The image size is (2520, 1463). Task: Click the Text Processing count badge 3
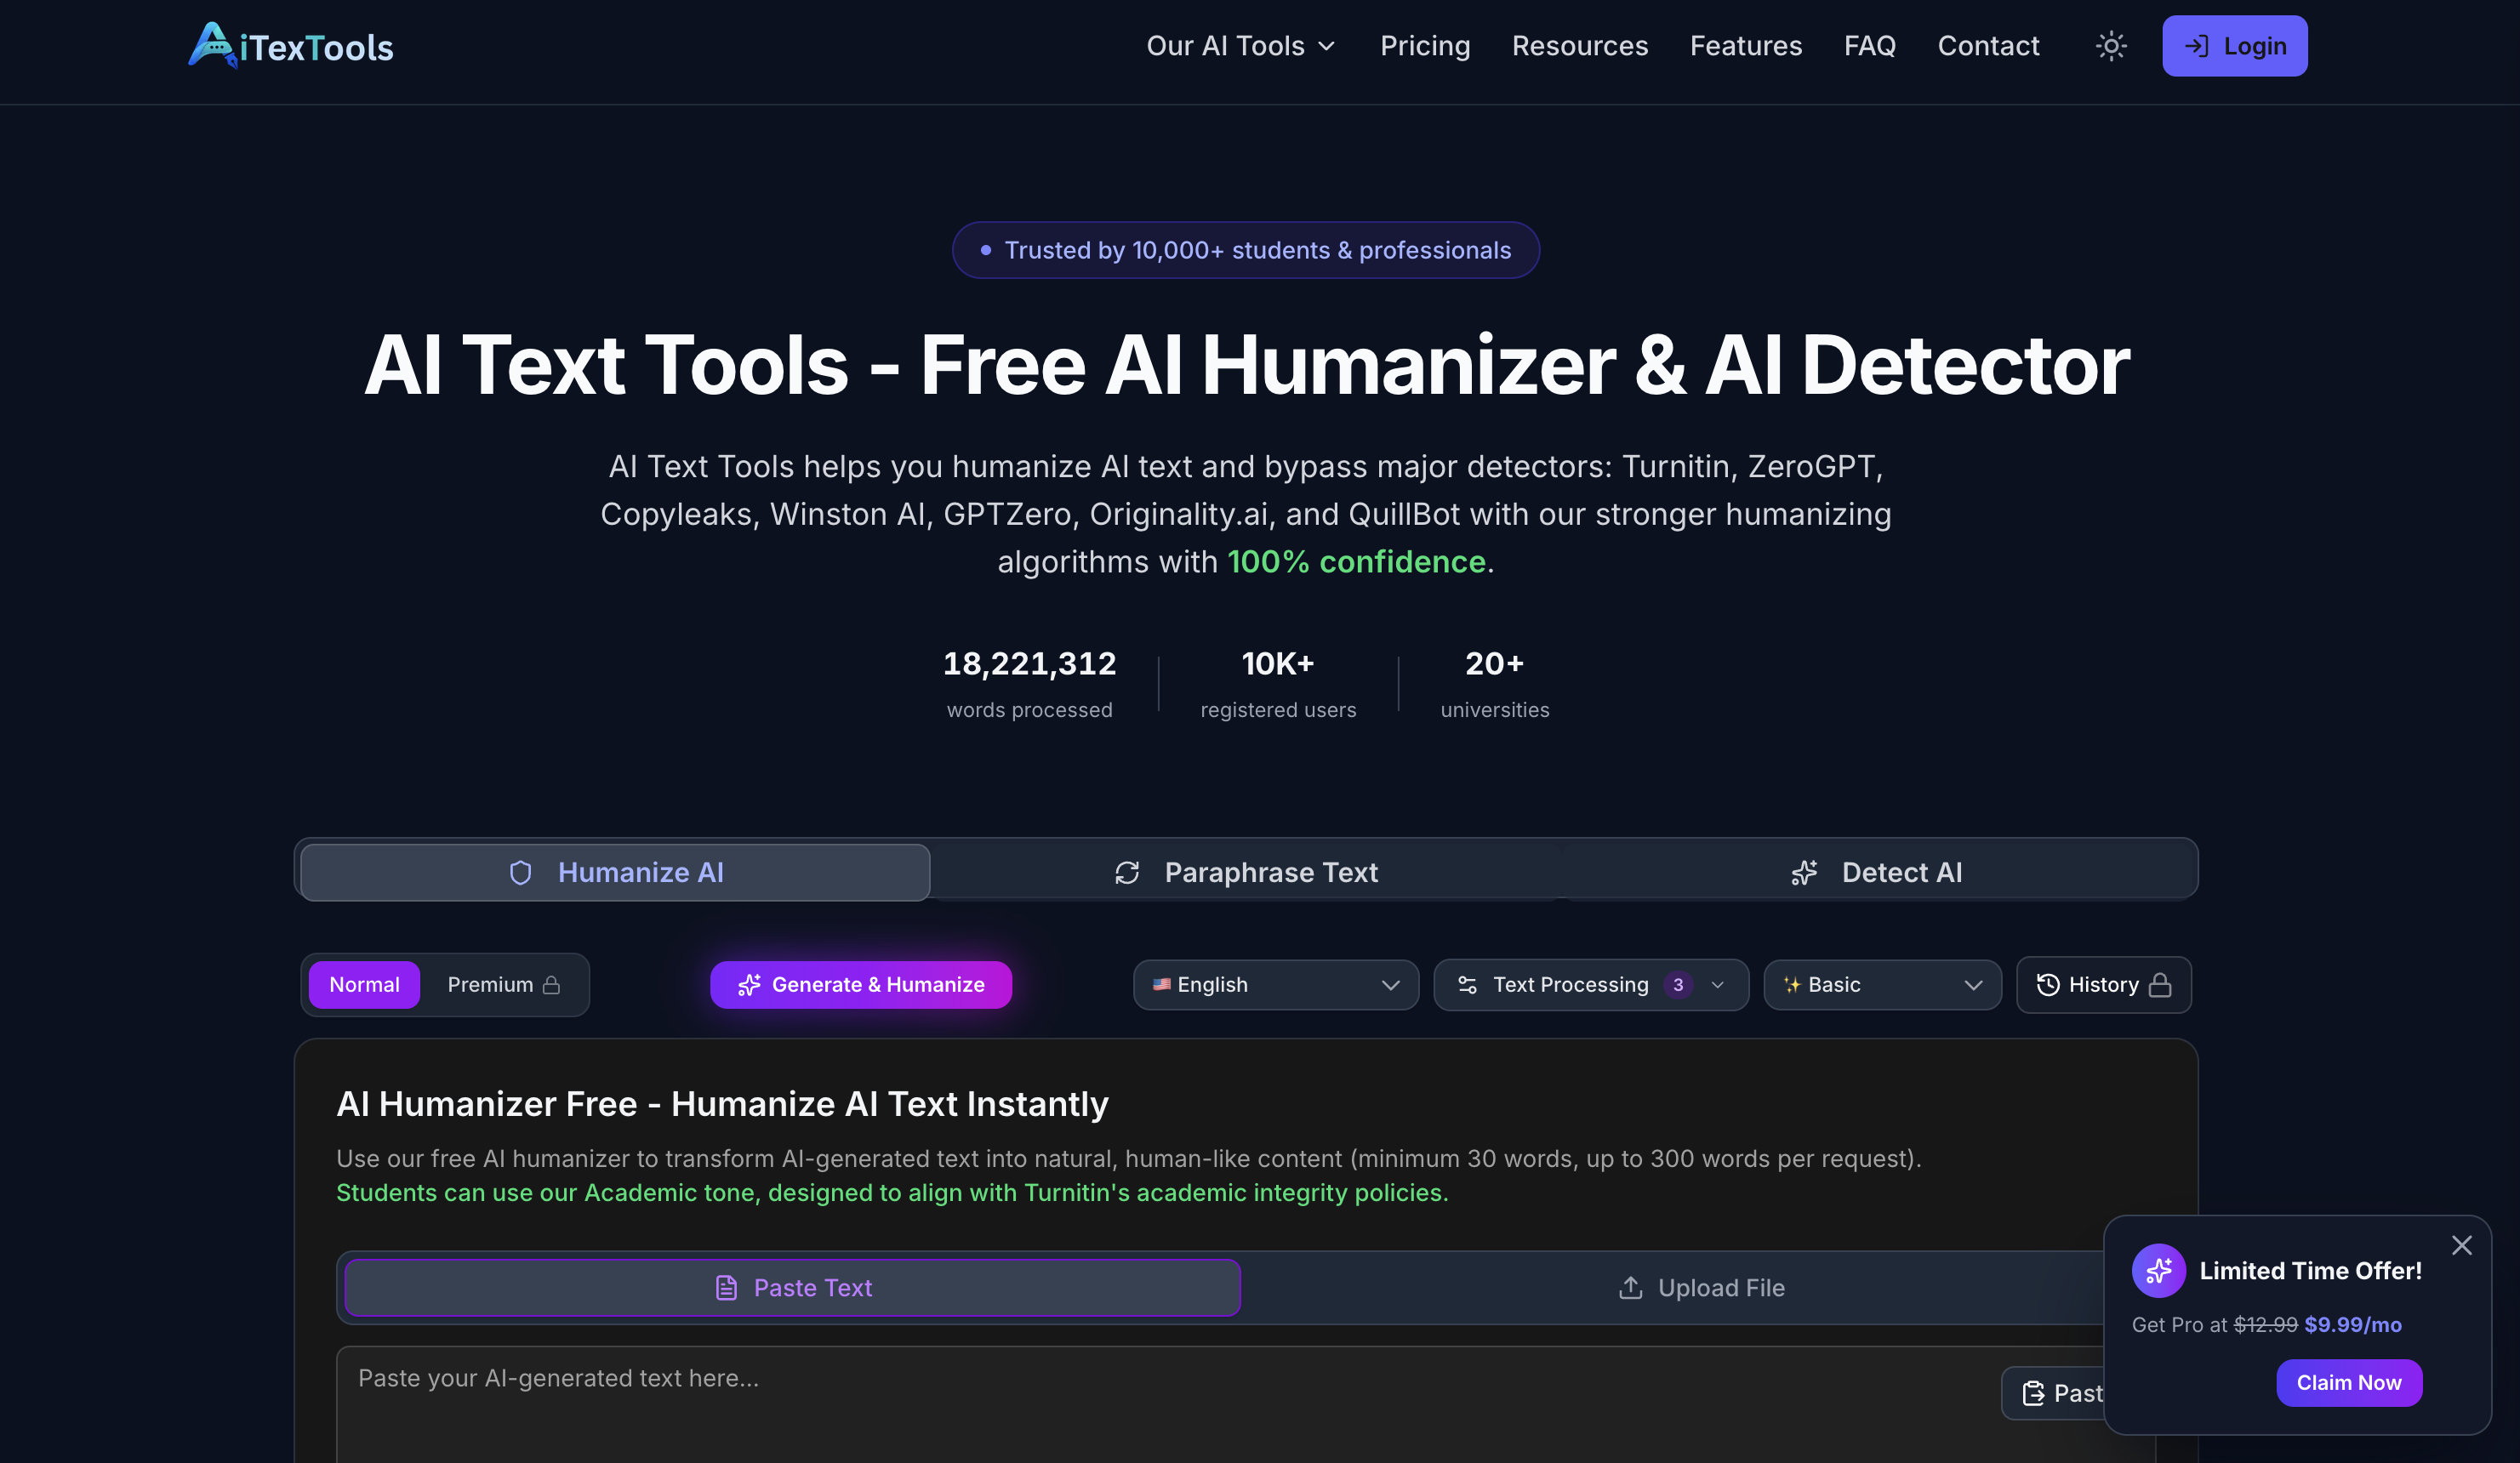tap(1678, 985)
